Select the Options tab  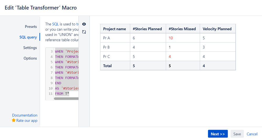30,58
